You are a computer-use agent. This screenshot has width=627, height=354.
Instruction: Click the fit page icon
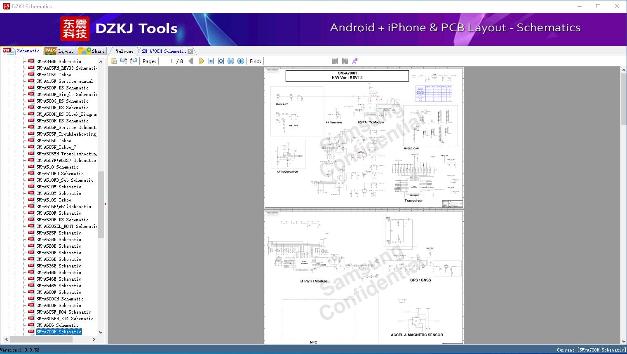click(x=221, y=61)
